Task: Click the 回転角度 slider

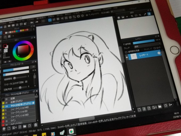Action: coord(20,88)
